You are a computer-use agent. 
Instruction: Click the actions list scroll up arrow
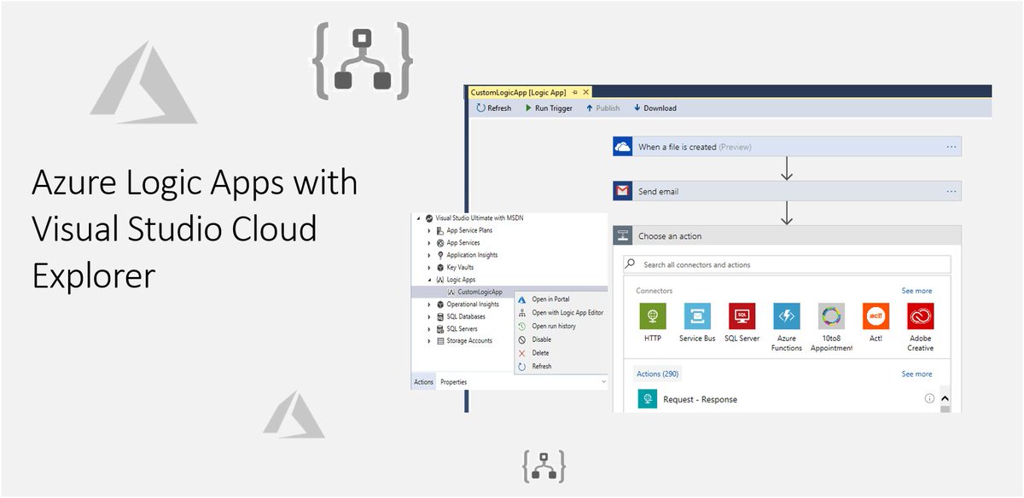point(945,399)
